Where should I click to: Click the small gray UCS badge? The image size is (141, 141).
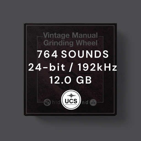[93, 102]
